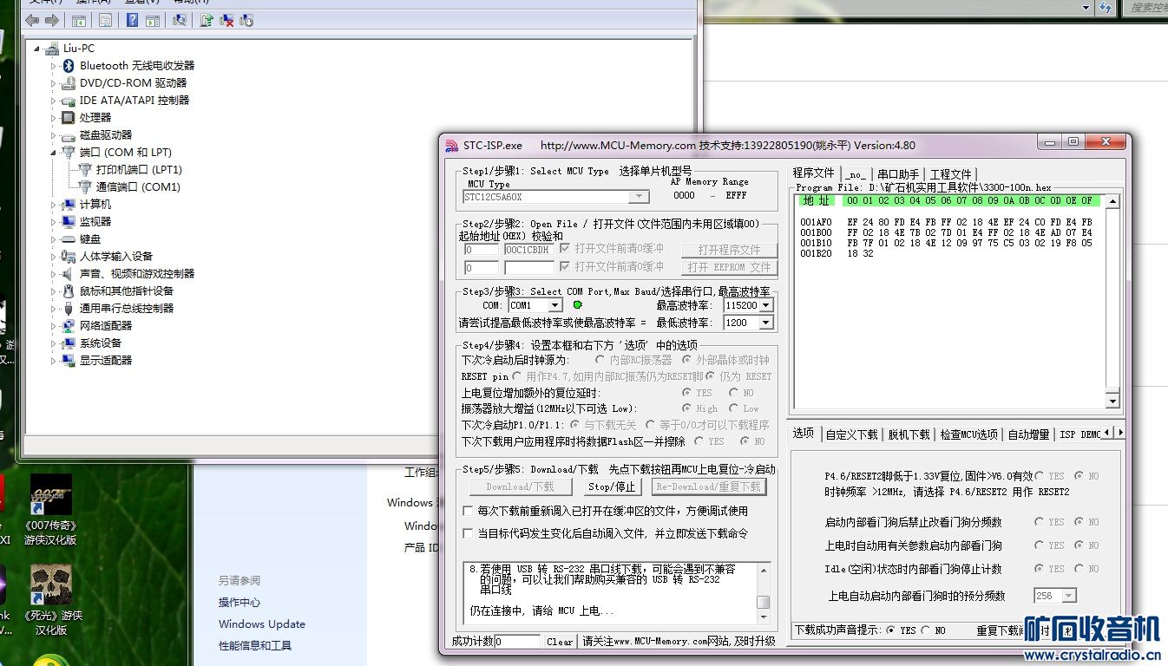Select YES for download success sound
Viewport: 1168px width, 666px height.
coord(891,630)
